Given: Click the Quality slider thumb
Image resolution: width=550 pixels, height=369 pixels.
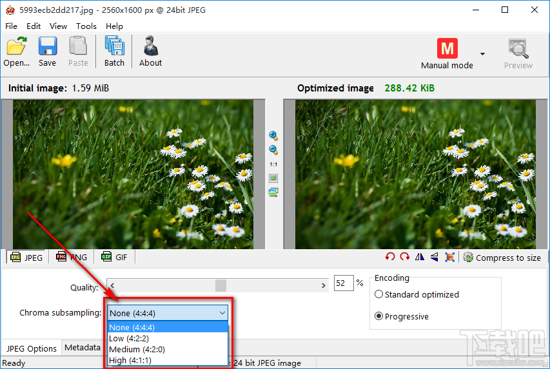Looking at the screenshot, I should point(221,285).
